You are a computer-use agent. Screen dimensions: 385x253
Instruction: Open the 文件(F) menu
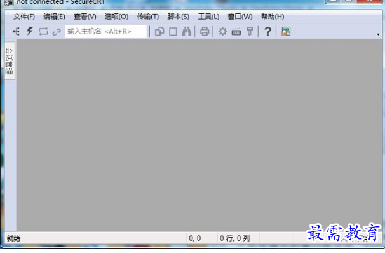click(x=24, y=17)
